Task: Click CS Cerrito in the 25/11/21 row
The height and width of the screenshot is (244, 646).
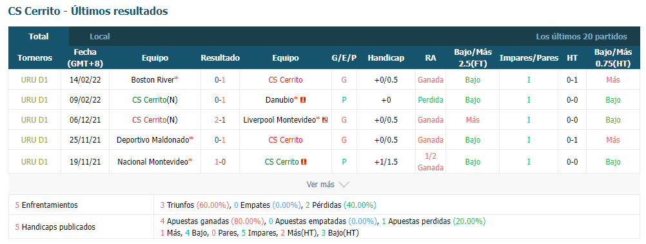Action: pyautogui.click(x=285, y=140)
